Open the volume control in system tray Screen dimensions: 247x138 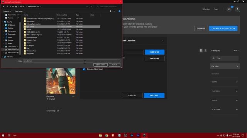point(230,135)
